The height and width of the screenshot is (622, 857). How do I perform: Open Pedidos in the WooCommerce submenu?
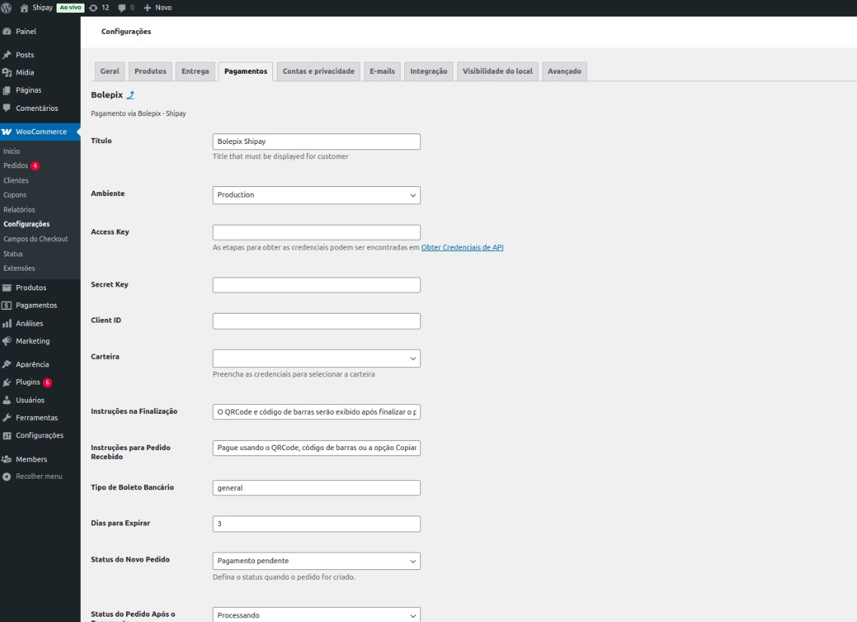[x=15, y=165]
